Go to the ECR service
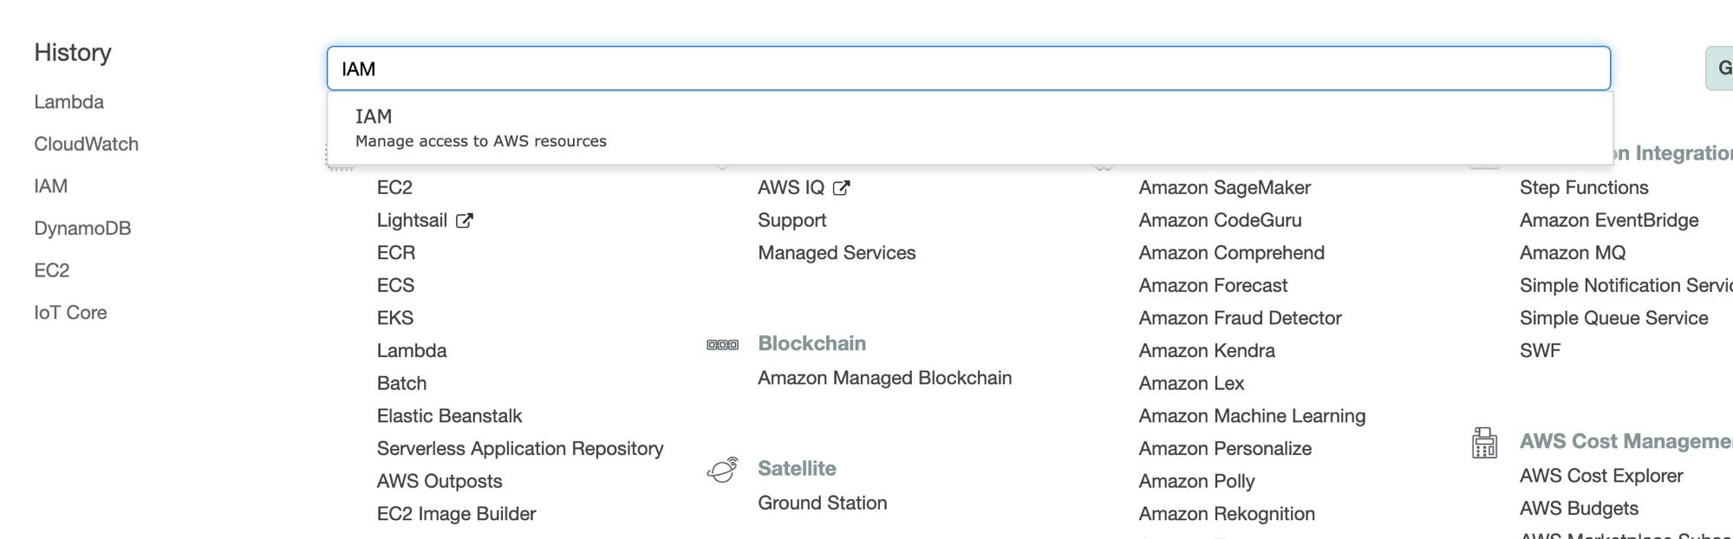The image size is (1733, 539). coord(396,253)
